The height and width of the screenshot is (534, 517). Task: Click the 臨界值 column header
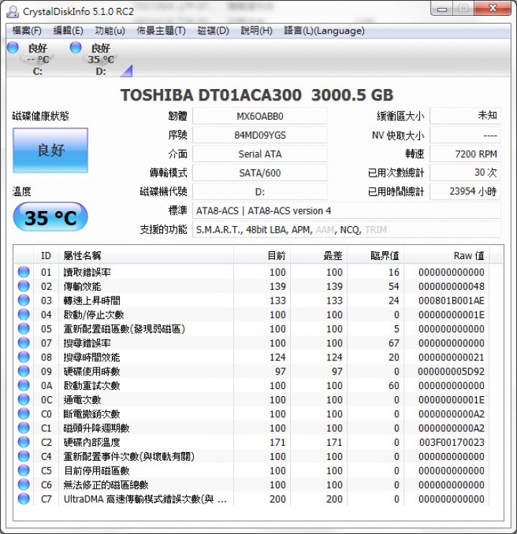tap(376, 256)
